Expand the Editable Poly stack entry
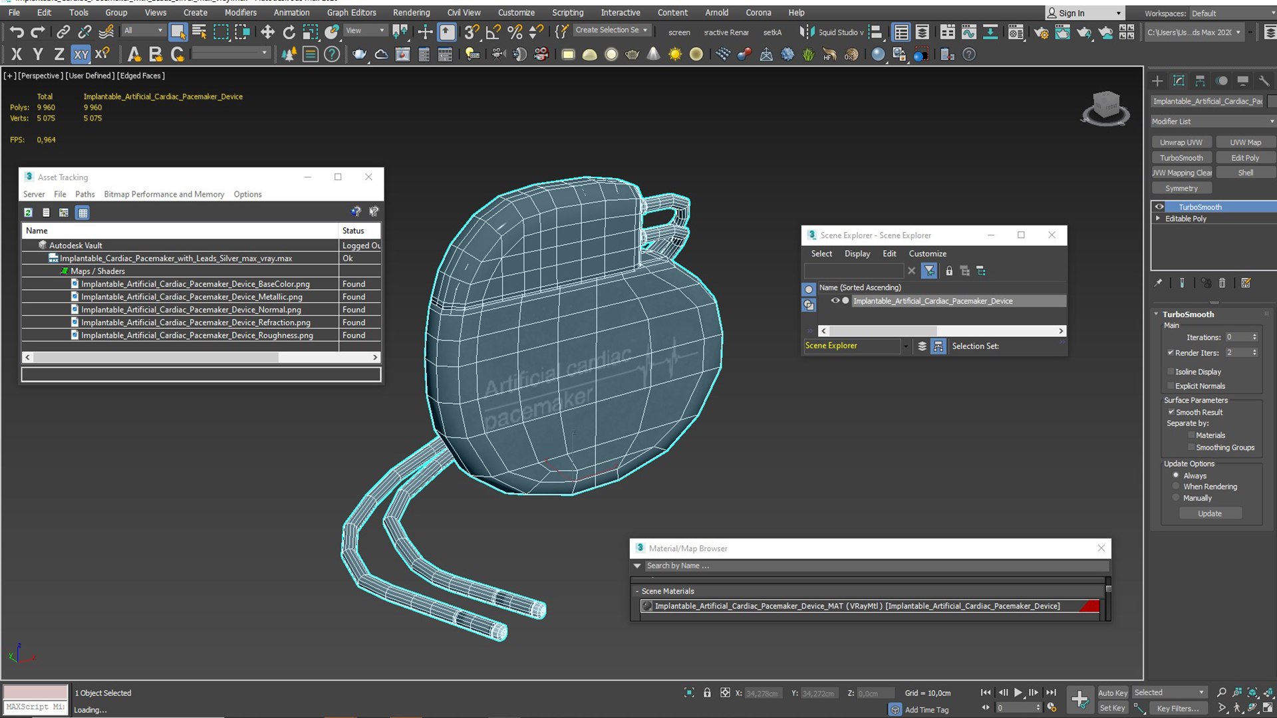The image size is (1277, 718). click(x=1158, y=218)
